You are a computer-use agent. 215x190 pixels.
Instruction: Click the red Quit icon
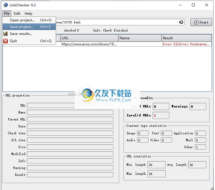coord(5,41)
